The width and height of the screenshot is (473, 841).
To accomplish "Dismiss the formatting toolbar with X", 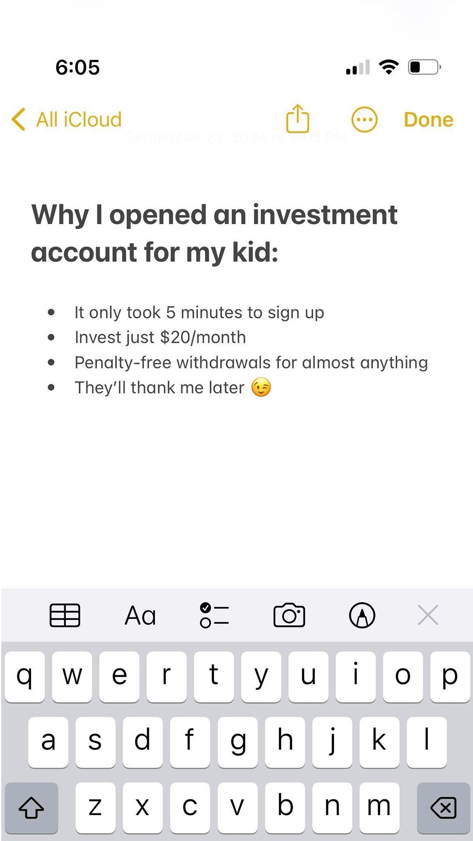I will pyautogui.click(x=428, y=615).
